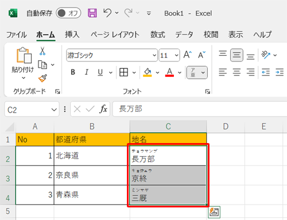Open font color palette dropdown

[x=180, y=72]
